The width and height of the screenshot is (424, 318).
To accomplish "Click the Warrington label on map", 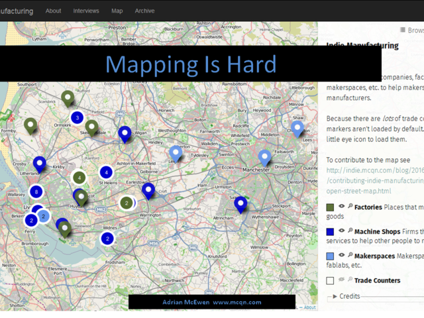I will click(x=150, y=215).
